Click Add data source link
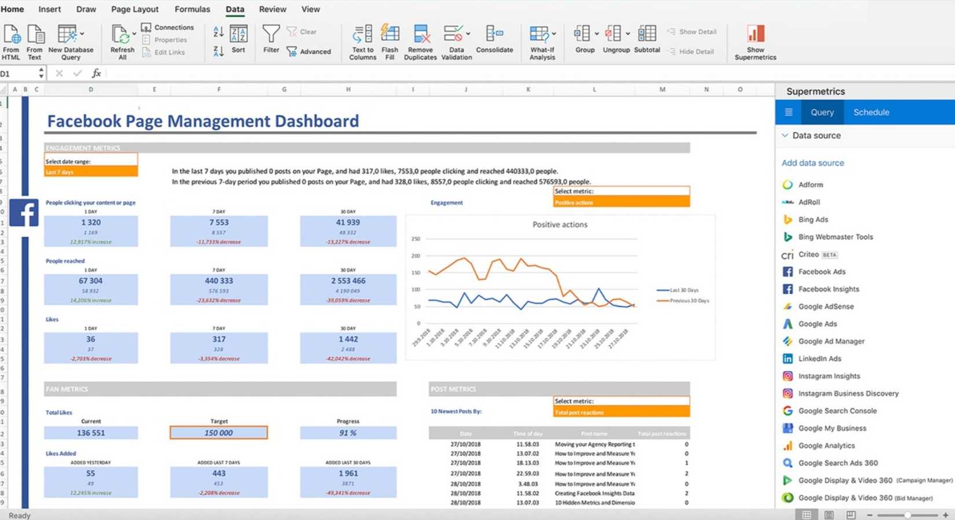The image size is (955, 520). tap(813, 163)
